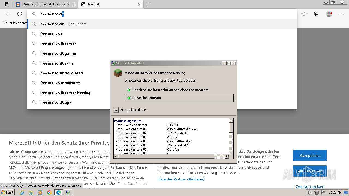Launch Chrome from the taskbar
Viewport: 349px width, 196px height.
[x=49, y=192]
